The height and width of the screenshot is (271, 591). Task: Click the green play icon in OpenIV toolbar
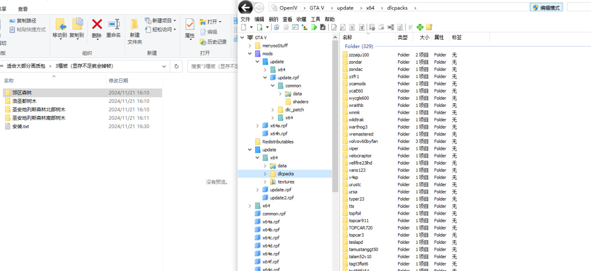click(x=314, y=27)
